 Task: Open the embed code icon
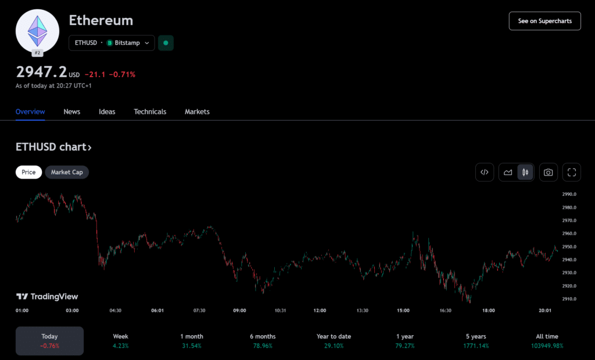point(485,172)
